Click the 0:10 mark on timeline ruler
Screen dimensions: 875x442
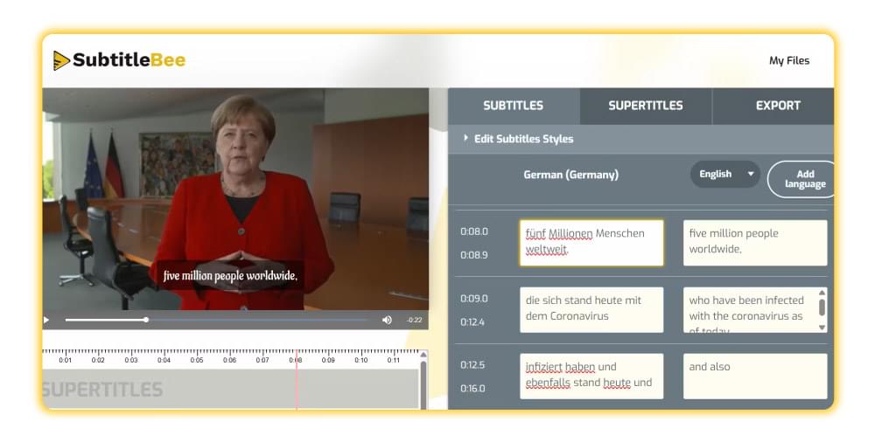click(x=361, y=360)
